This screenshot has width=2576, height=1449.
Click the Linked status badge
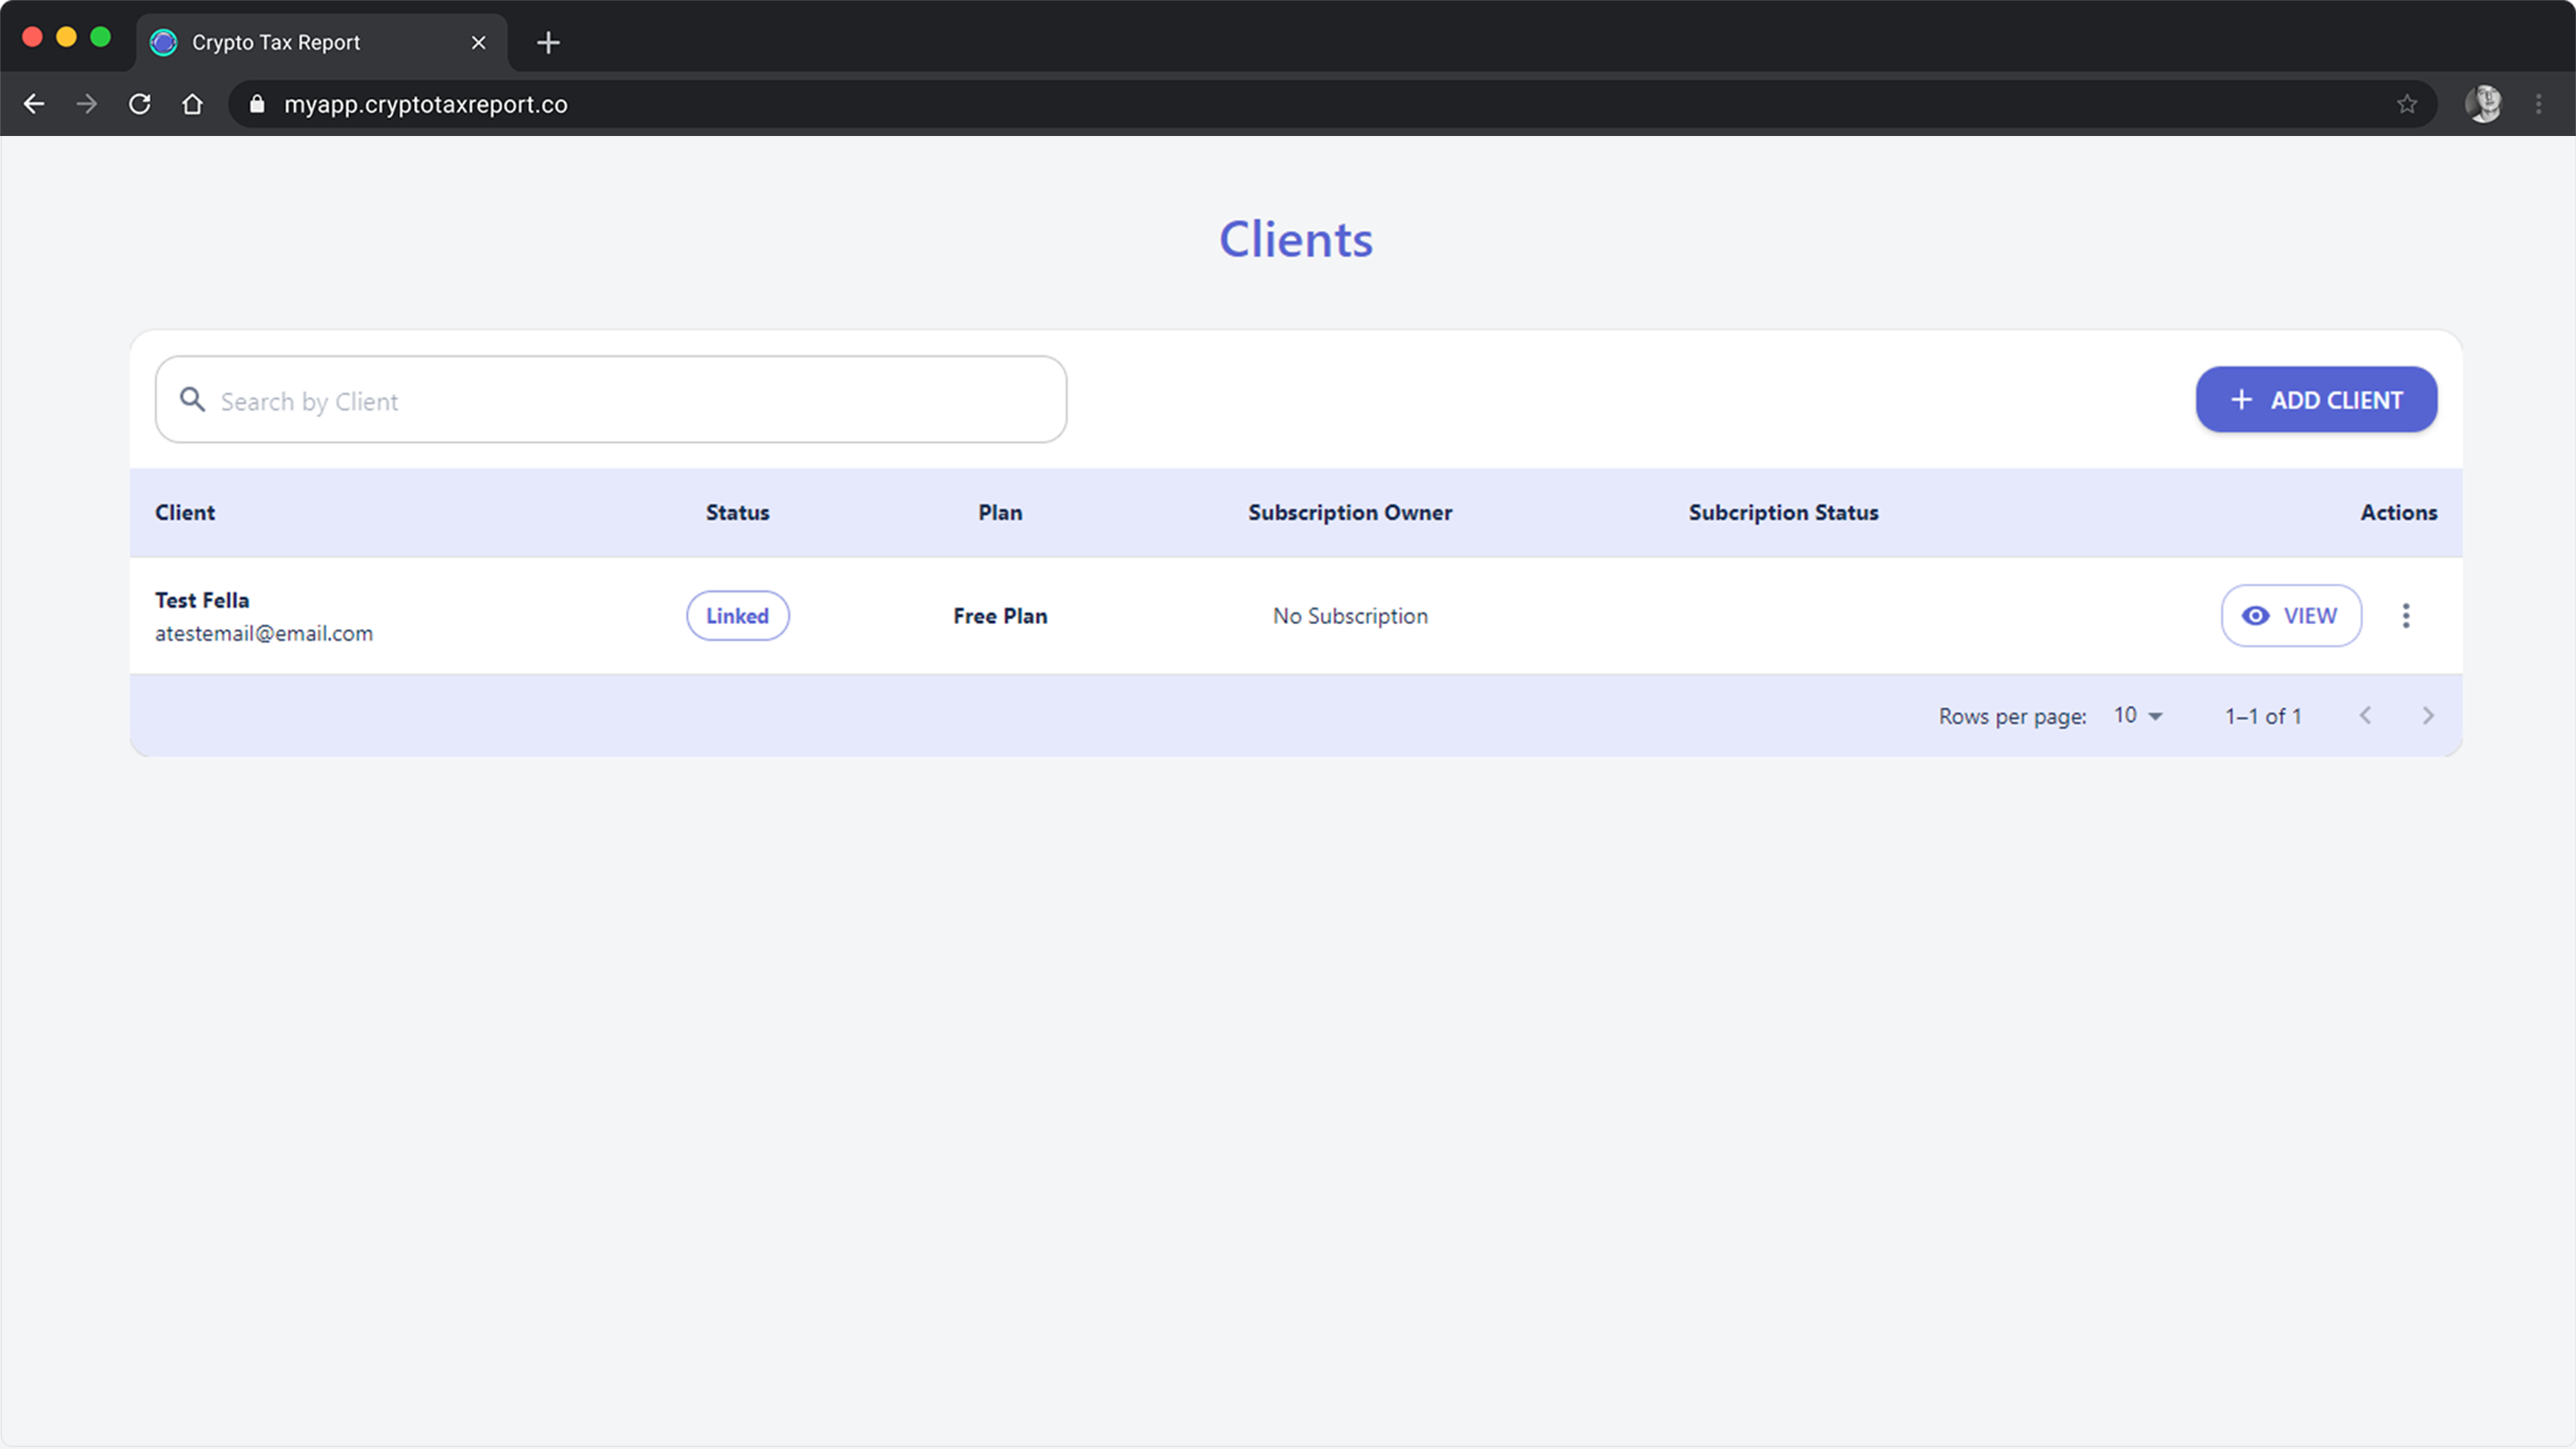pyautogui.click(x=737, y=616)
